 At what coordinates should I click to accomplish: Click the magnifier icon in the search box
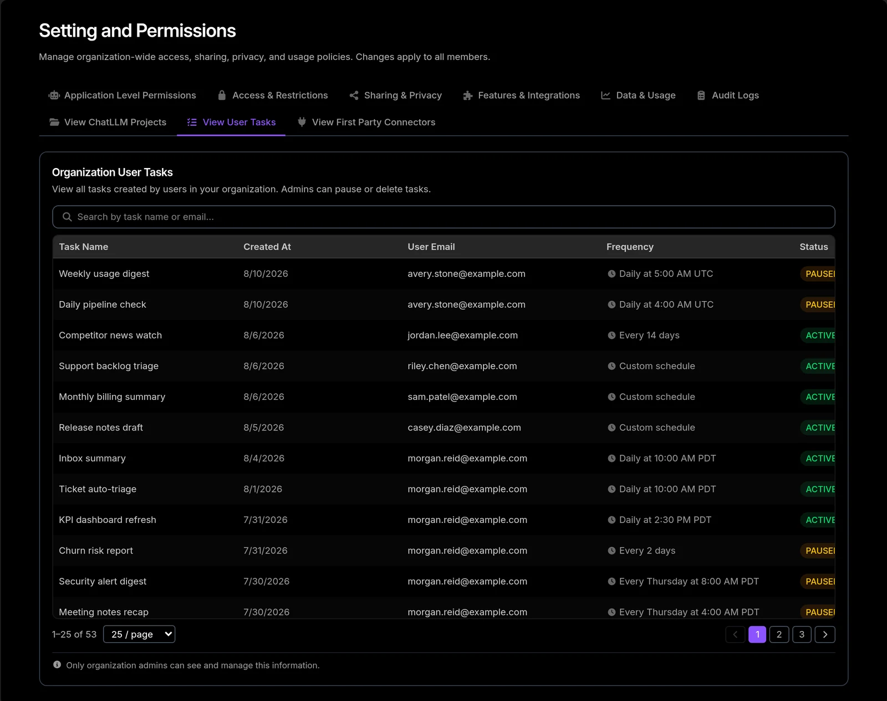pos(67,217)
